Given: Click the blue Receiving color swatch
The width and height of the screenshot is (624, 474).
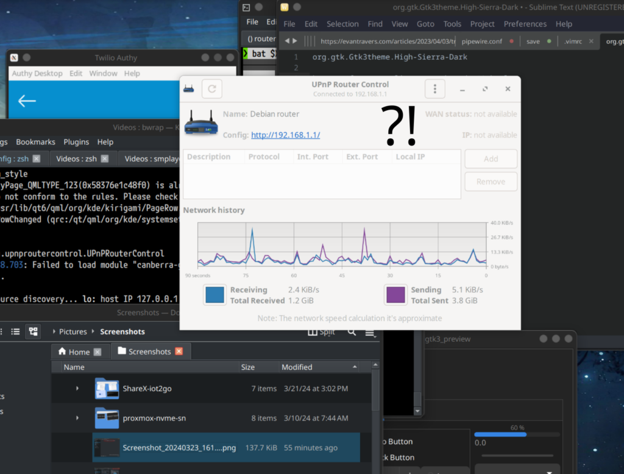Looking at the screenshot, I should 214,295.
